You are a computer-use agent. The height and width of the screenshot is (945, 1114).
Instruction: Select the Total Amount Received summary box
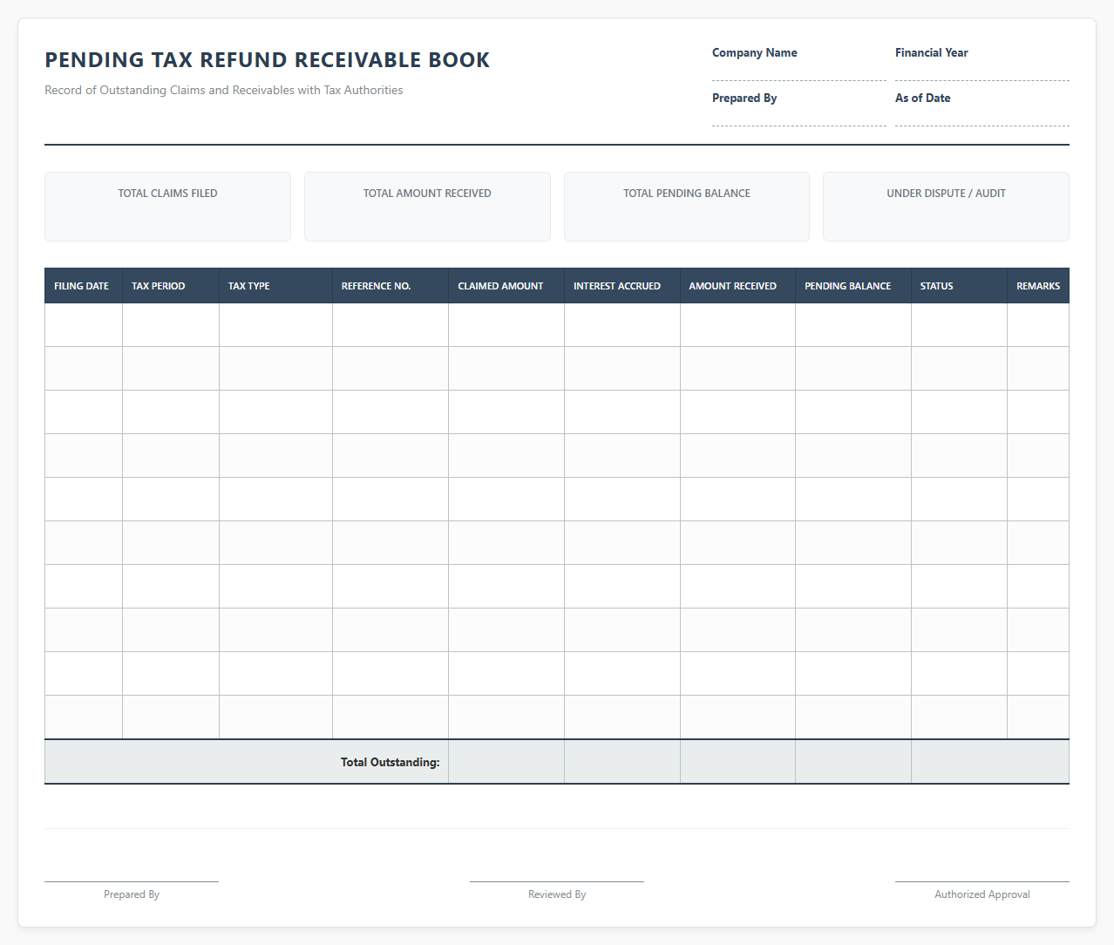427,207
